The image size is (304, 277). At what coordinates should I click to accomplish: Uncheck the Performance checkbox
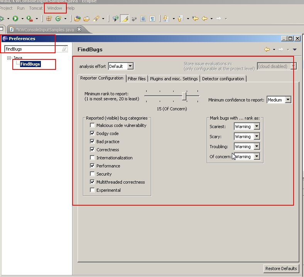click(x=92, y=166)
